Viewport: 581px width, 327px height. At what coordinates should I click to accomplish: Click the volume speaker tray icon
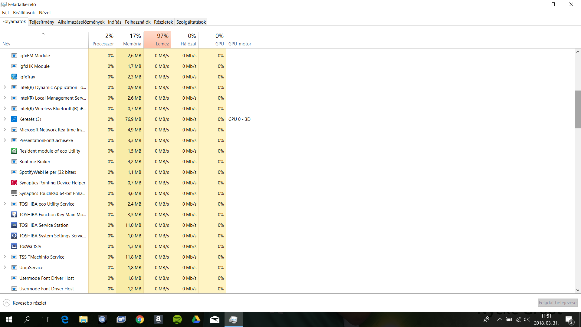[527, 319]
